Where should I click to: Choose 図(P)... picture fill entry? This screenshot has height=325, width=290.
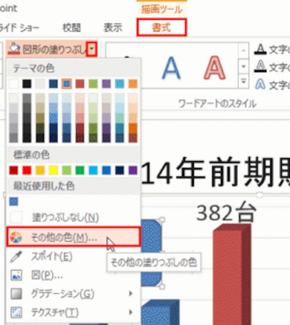coord(73,275)
